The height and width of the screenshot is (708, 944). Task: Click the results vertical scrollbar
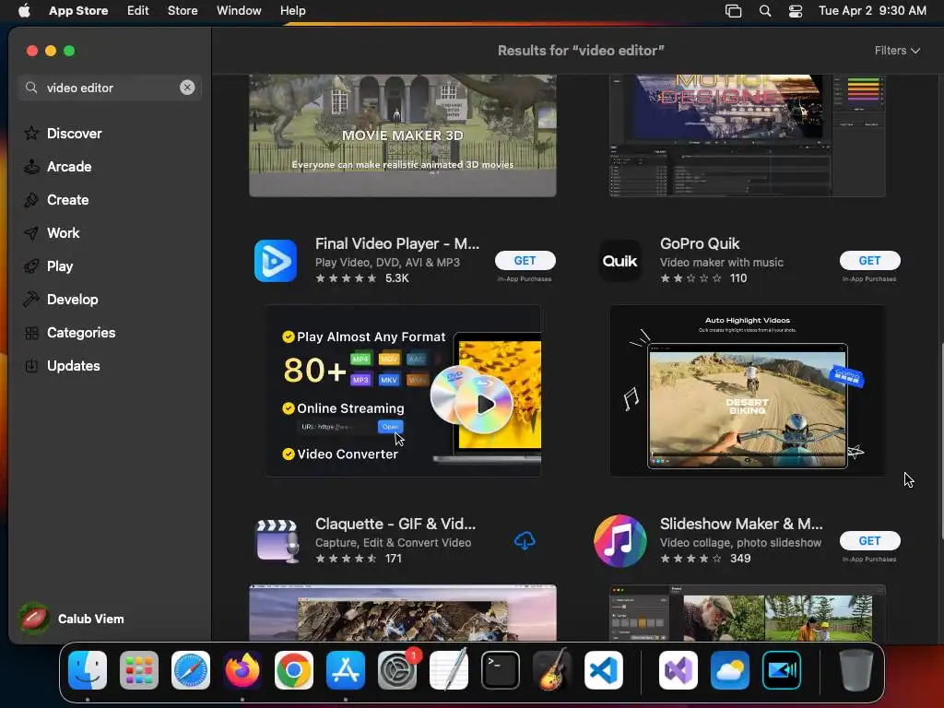click(941, 442)
